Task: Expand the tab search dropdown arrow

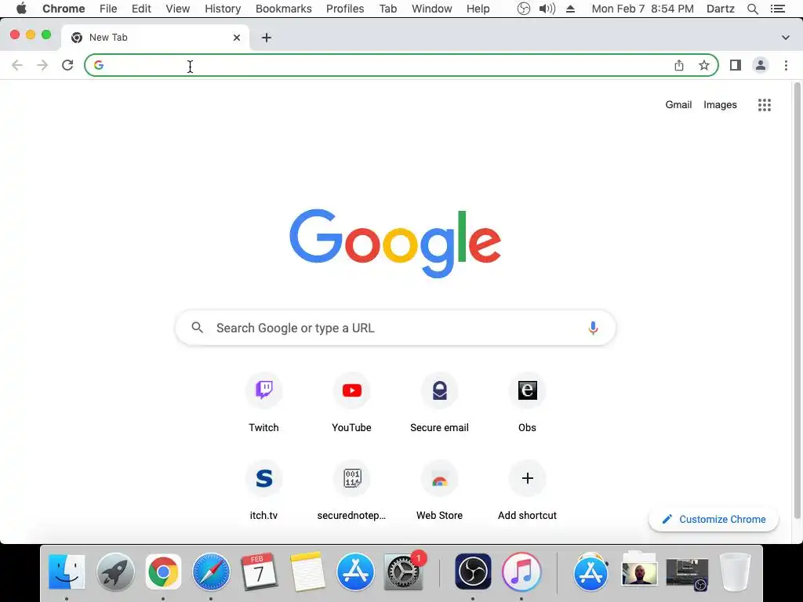Action: coord(786,38)
